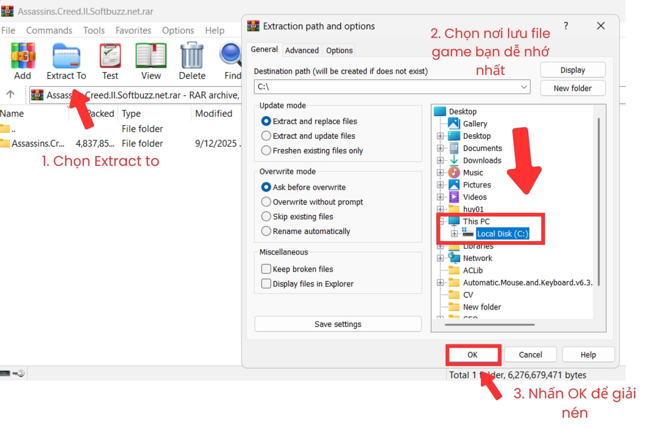Expand the Network tree node
The width and height of the screenshot is (656, 429).
pos(440,258)
